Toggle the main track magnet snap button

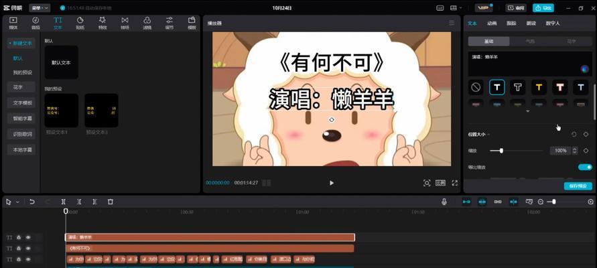tap(466, 202)
